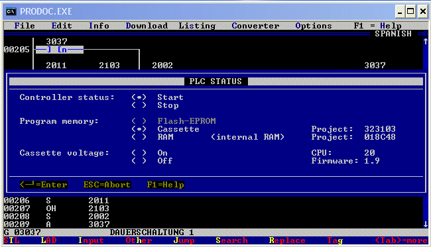Click the Enter confirmation button
The width and height of the screenshot is (431, 247).
click(x=43, y=185)
